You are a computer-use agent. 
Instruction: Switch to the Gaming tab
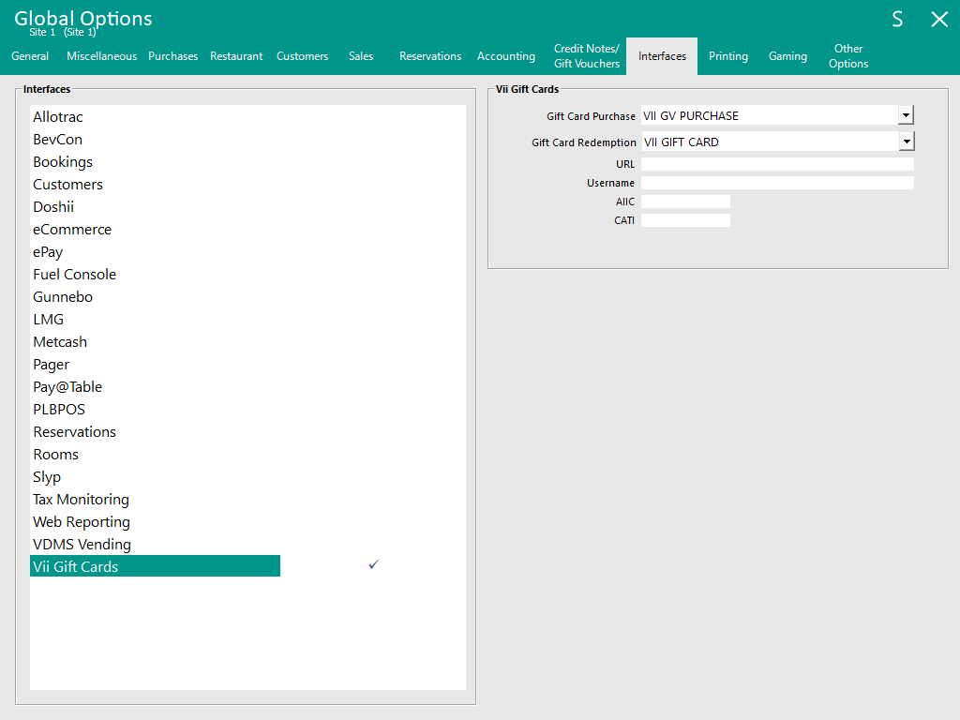(x=787, y=56)
